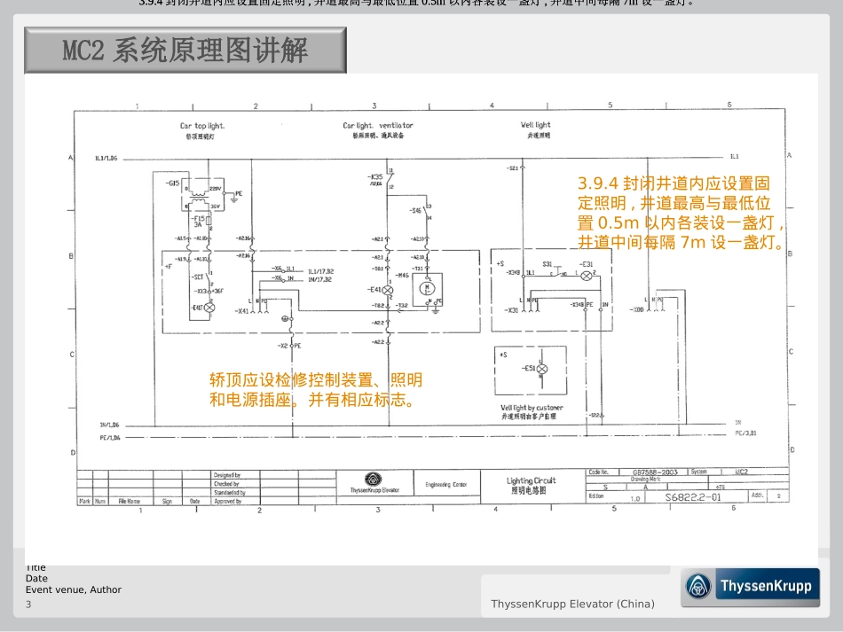Click the MC2 系统原理图讲解 title banner
This screenshot has width=843, height=632.
[185, 51]
